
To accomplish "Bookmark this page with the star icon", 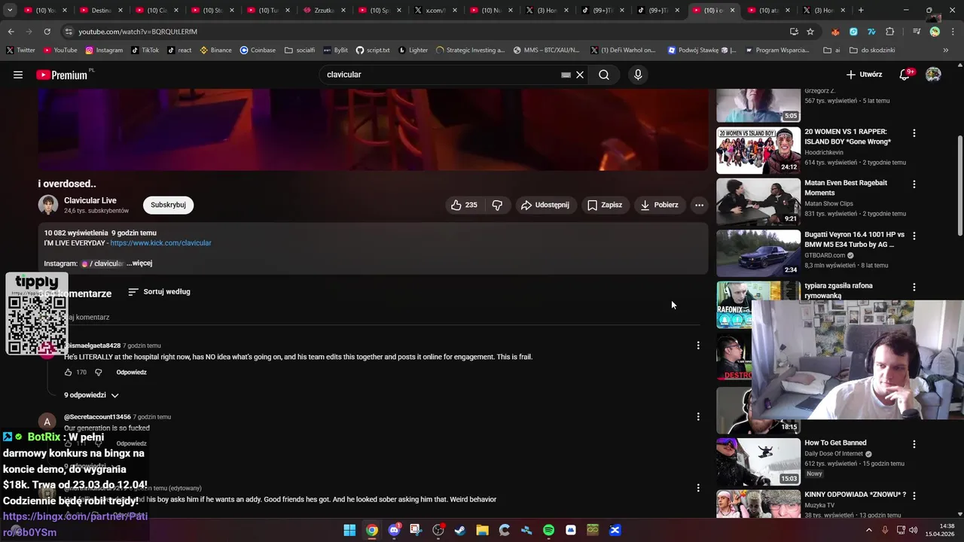I will coord(810,32).
